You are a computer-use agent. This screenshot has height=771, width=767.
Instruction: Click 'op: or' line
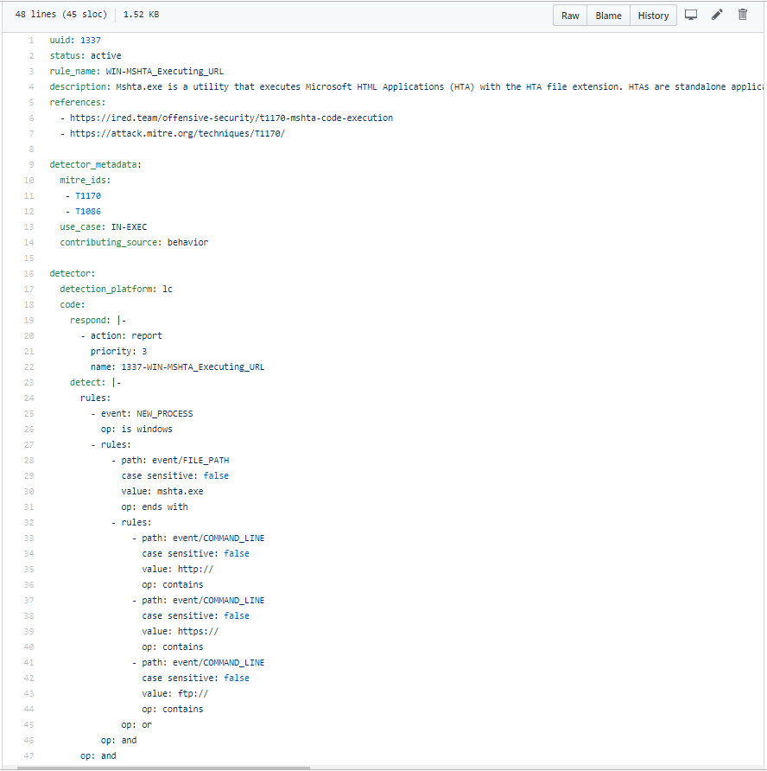tap(136, 725)
